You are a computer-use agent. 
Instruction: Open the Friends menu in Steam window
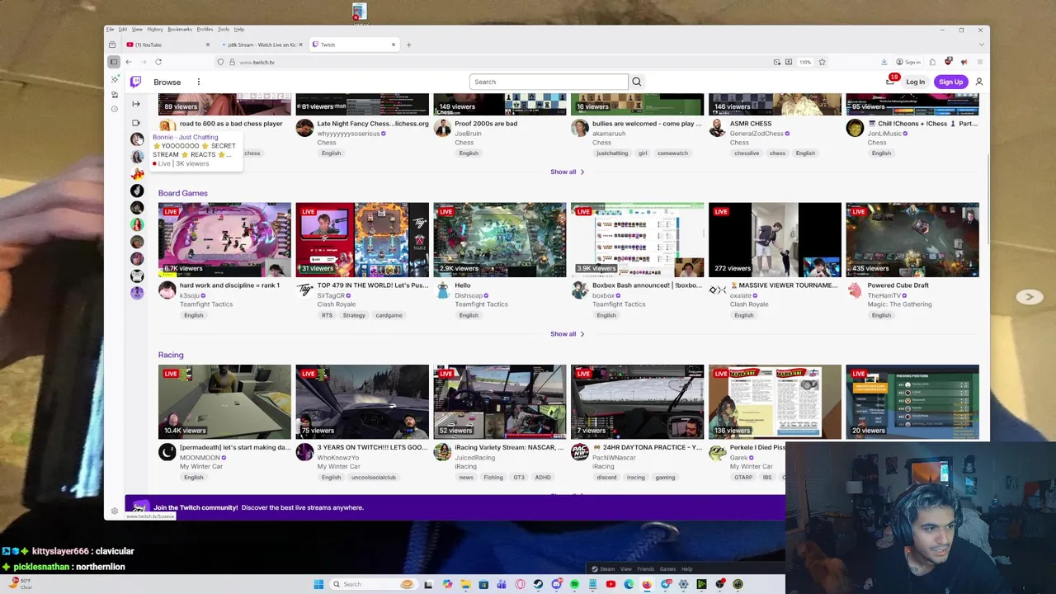[645, 568]
